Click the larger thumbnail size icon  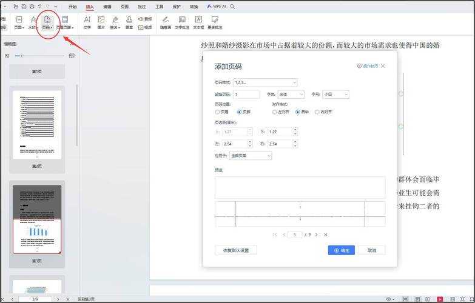pos(72,56)
